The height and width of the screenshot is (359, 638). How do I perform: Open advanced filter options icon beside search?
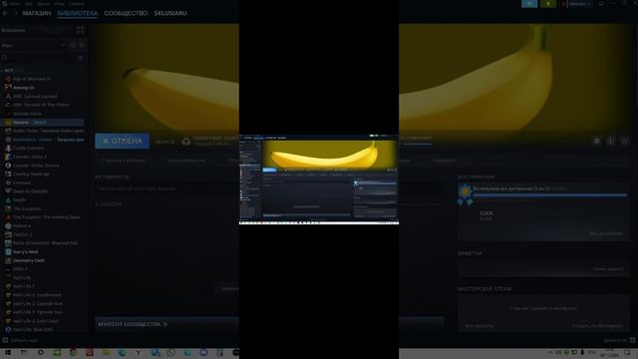coord(80,58)
